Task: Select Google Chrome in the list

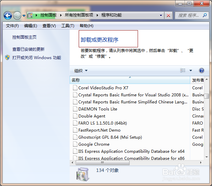Action: [x=94, y=144]
